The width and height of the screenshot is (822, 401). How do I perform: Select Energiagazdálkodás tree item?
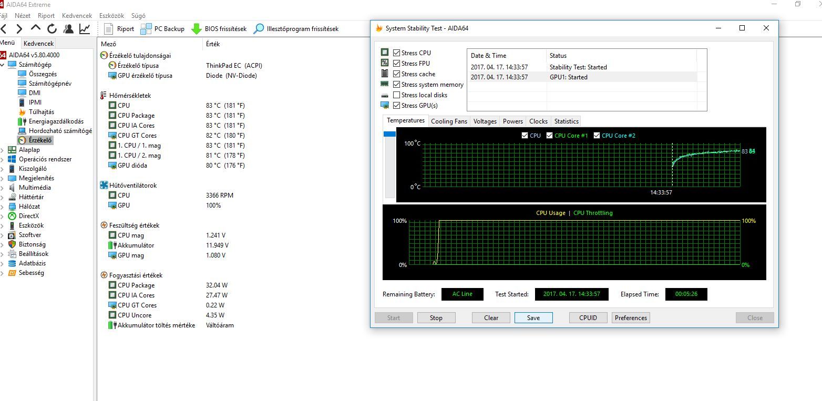tap(56, 121)
